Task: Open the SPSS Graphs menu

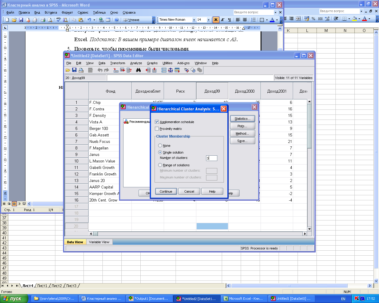Action: tap(152, 63)
